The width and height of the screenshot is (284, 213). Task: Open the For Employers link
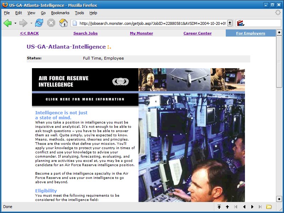251,33
